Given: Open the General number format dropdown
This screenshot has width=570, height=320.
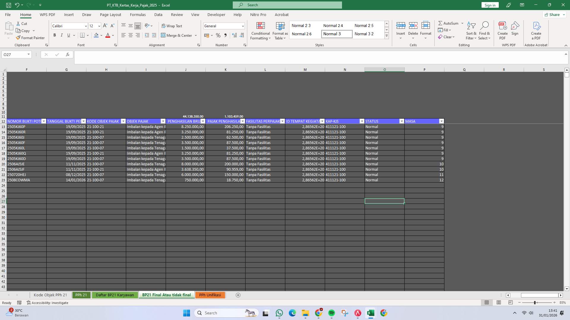Looking at the screenshot, I should 242,26.
